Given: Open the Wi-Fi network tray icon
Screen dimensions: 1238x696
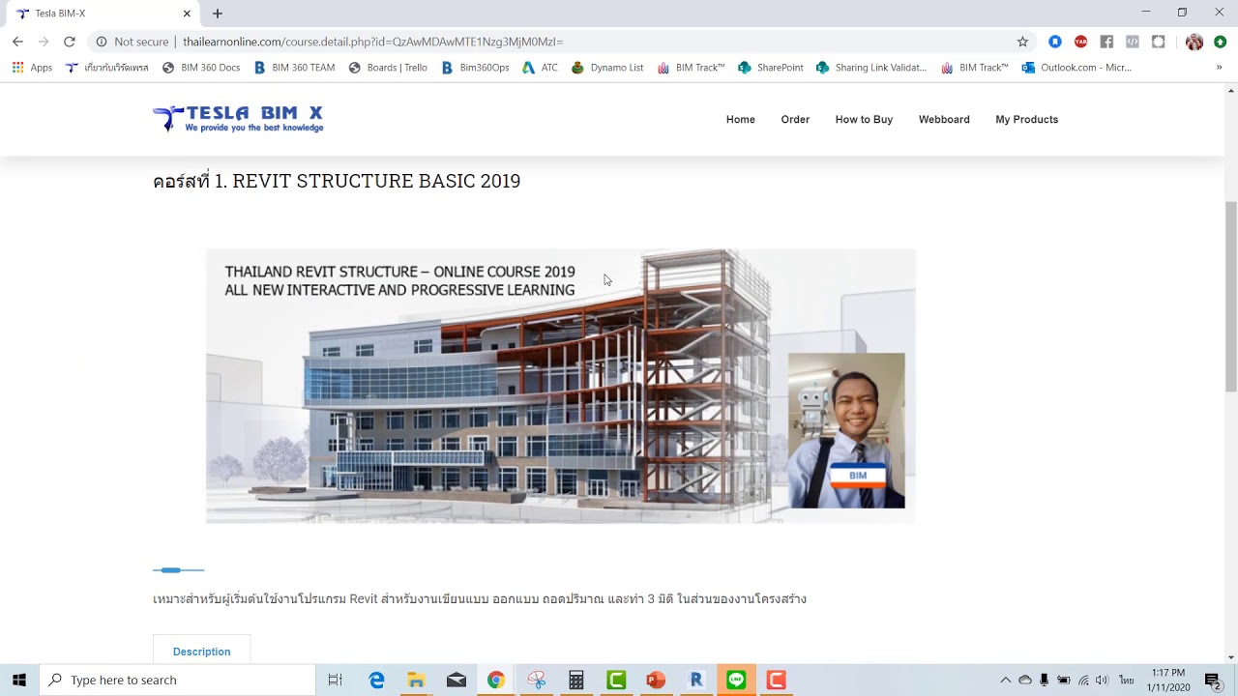Looking at the screenshot, I should coord(1083,681).
